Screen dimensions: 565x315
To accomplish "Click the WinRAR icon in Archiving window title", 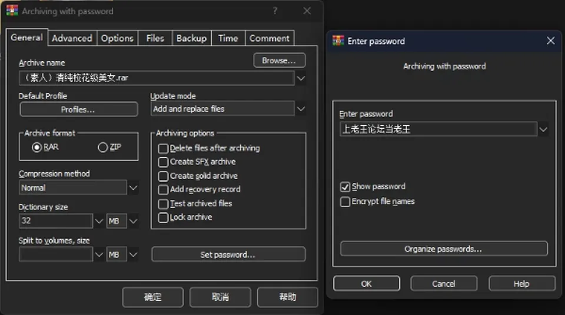I will [x=12, y=11].
